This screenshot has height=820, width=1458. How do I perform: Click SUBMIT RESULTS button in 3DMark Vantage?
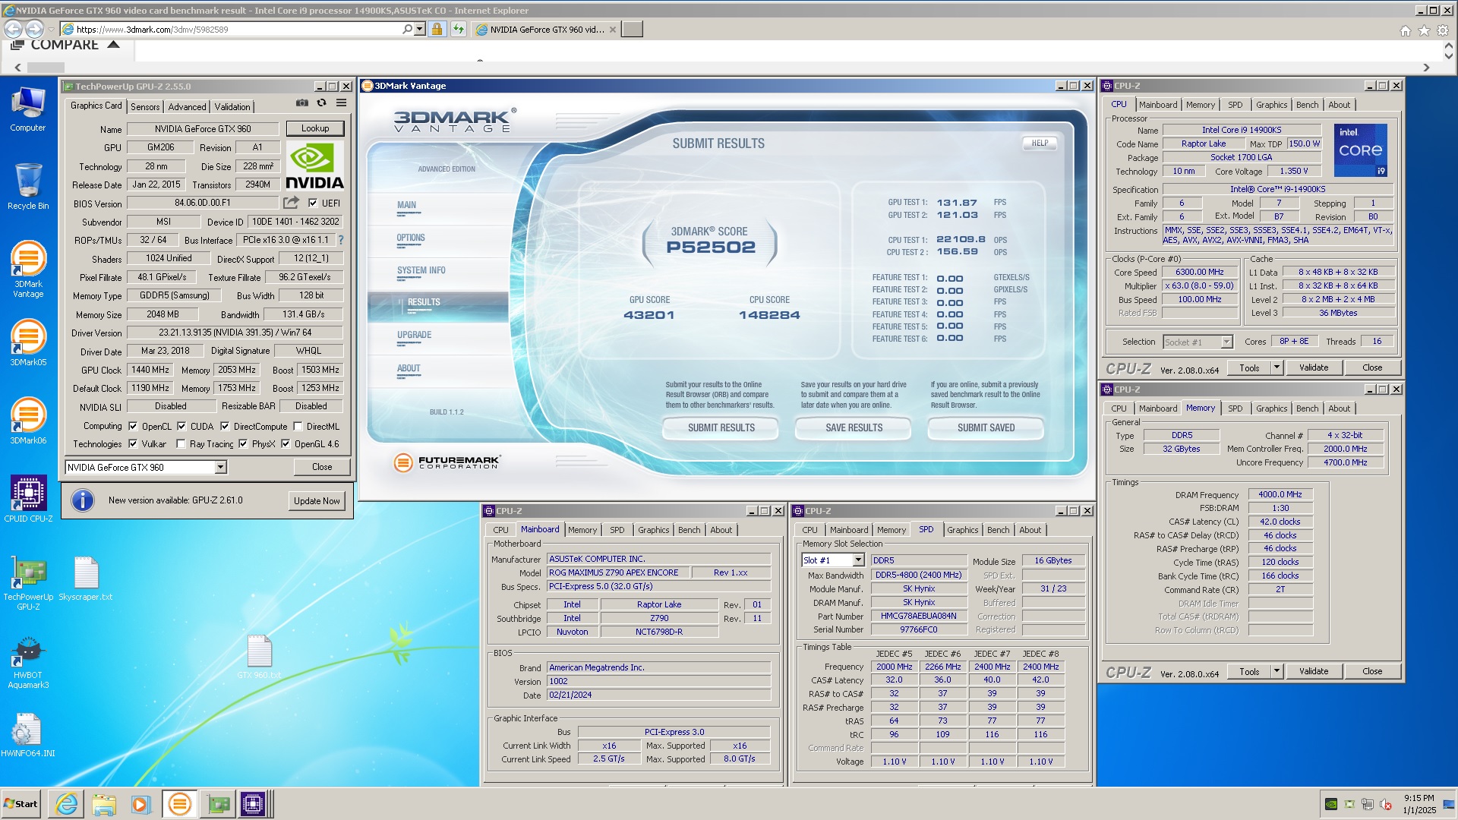(x=721, y=427)
